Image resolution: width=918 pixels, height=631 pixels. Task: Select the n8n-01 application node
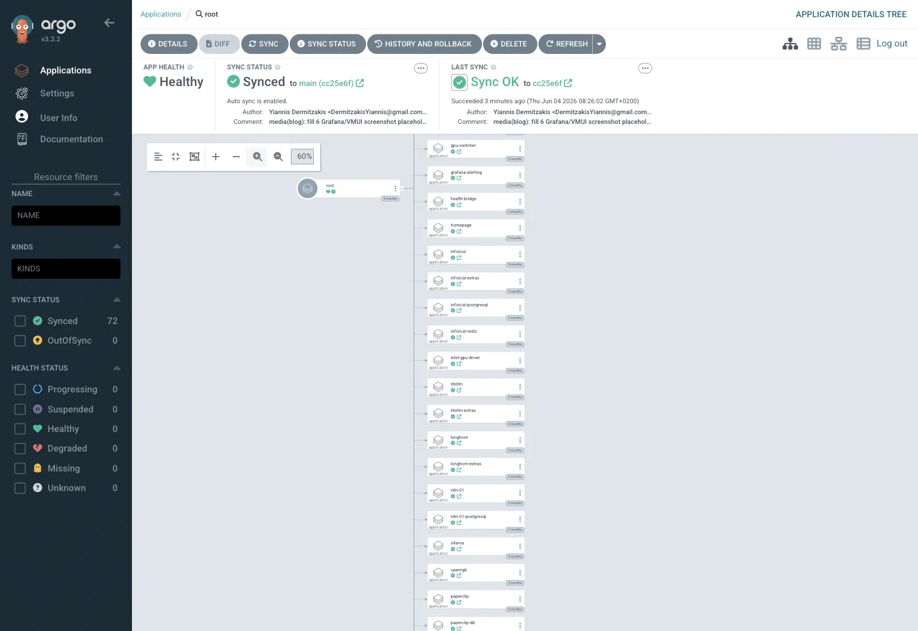tap(476, 493)
